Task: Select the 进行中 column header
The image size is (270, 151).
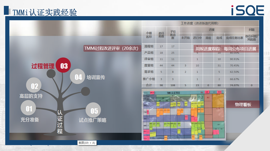Action: click(197, 38)
